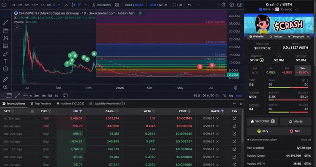Toggle logarithmic scale with 'log'
Screen dimensions: 316x167
pyautogui.click(x=231, y=96)
